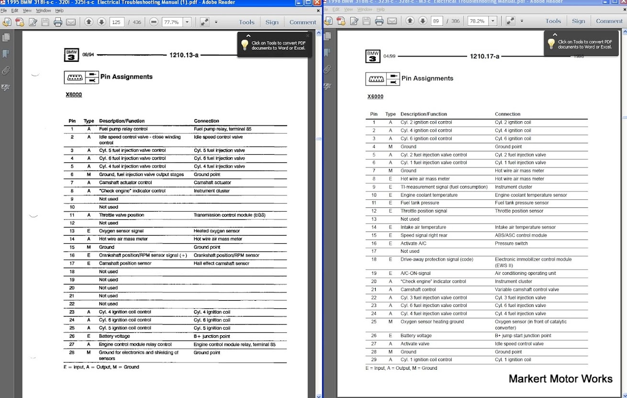
Task: Click 'Fuel pump relay control' in left table
Action: 123,129
